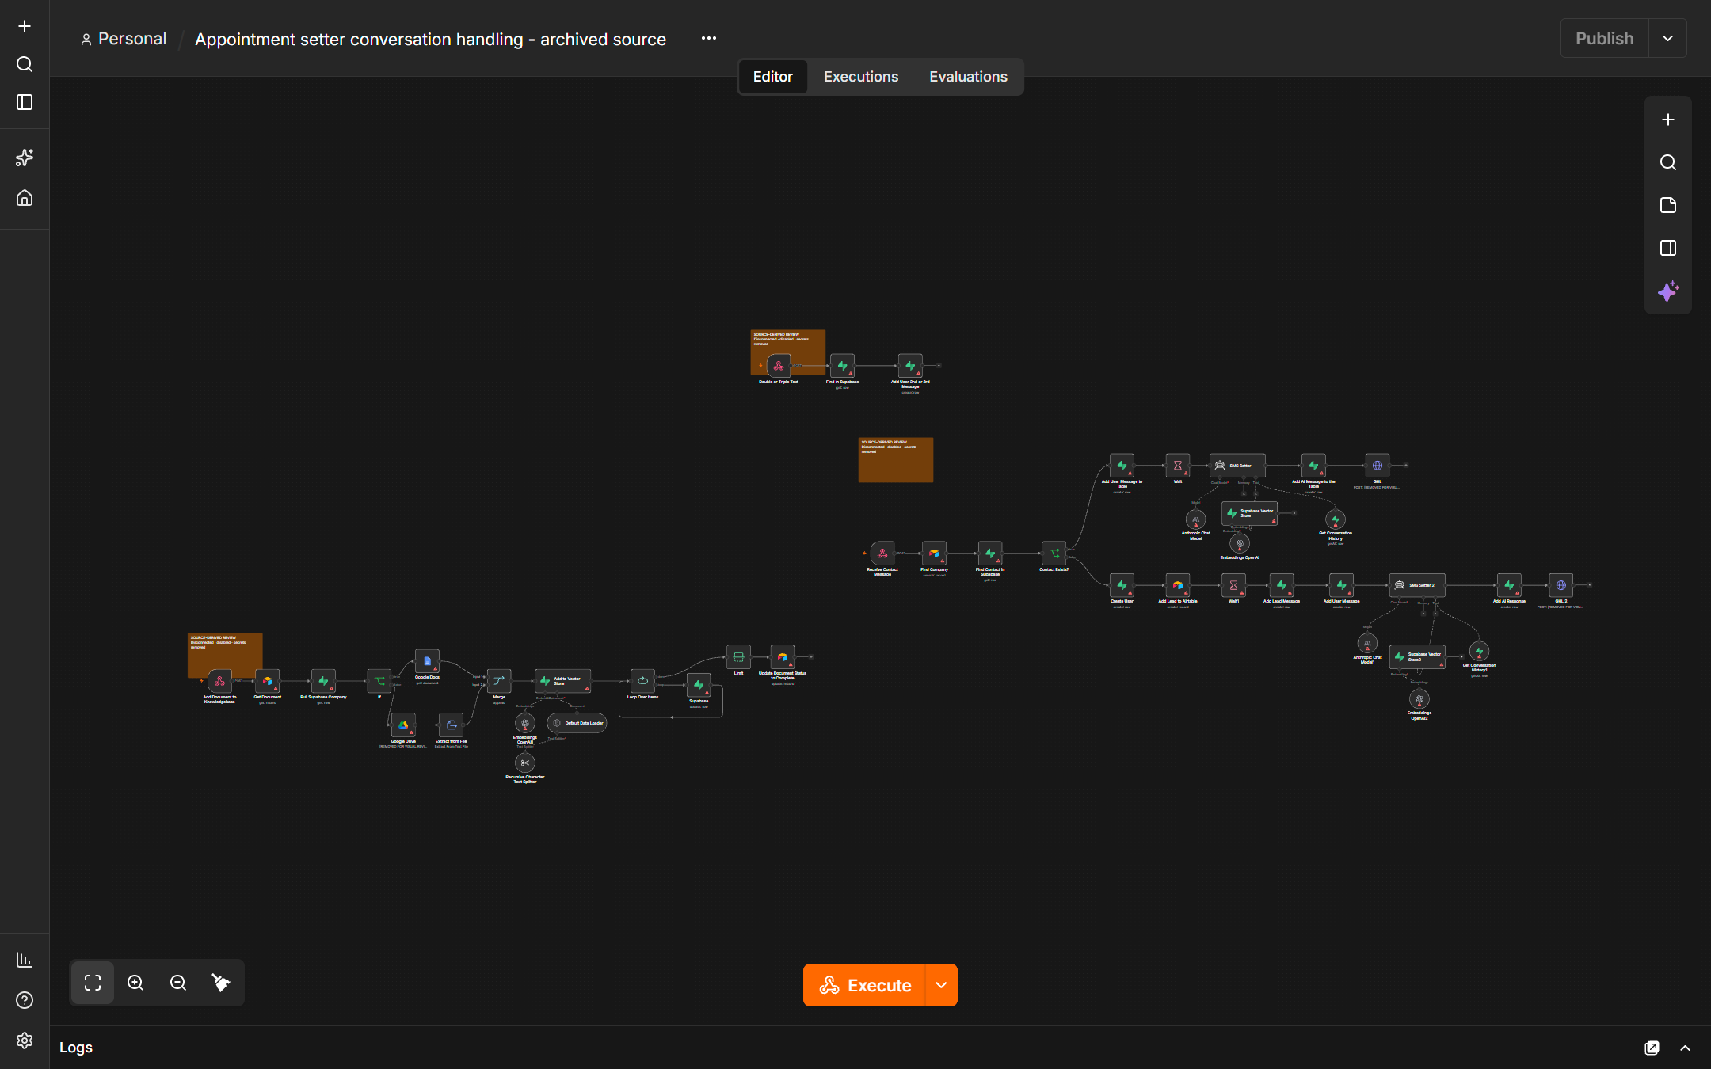Add a node with the canvas plus button
Image resolution: width=1711 pixels, height=1069 pixels.
point(1668,120)
